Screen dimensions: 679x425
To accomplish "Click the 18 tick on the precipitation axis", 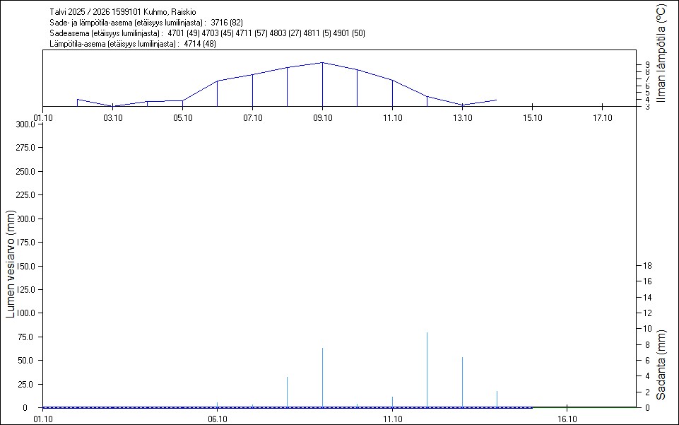I will click(647, 266).
